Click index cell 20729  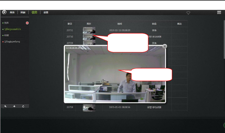(x=70, y=43)
